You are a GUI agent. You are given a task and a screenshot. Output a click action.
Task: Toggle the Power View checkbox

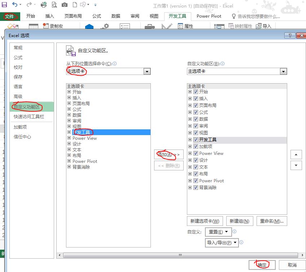pos(196,153)
